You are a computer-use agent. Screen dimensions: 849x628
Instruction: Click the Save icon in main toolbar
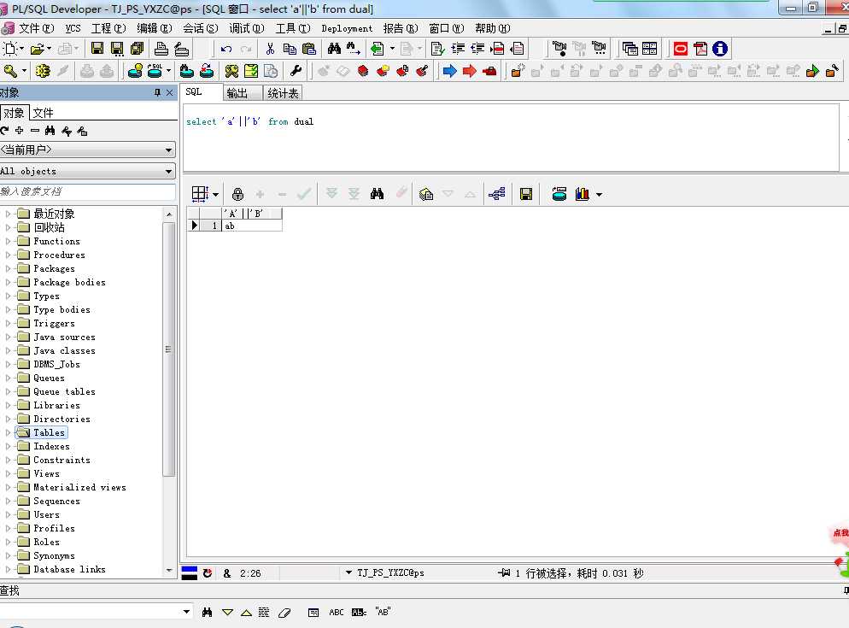(x=97, y=48)
